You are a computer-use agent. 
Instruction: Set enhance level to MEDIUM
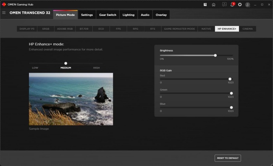(66, 68)
